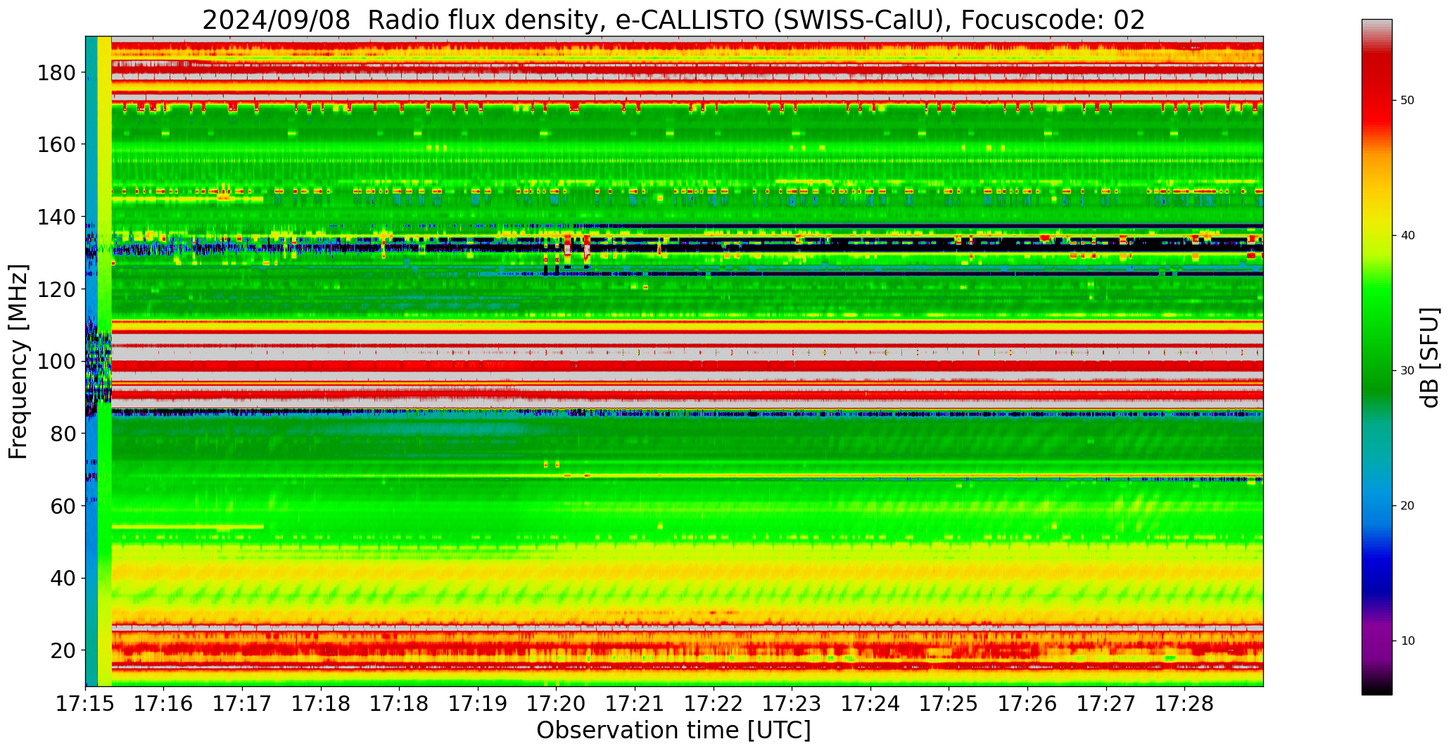Pick the 30 tick on the colorbar
1451x751 pixels.
click(x=1407, y=370)
